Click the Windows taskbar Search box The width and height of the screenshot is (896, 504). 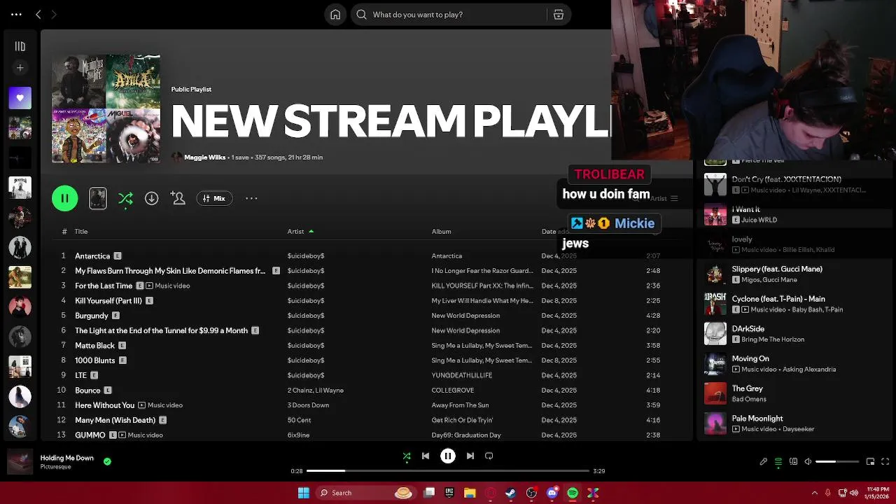coord(365,493)
